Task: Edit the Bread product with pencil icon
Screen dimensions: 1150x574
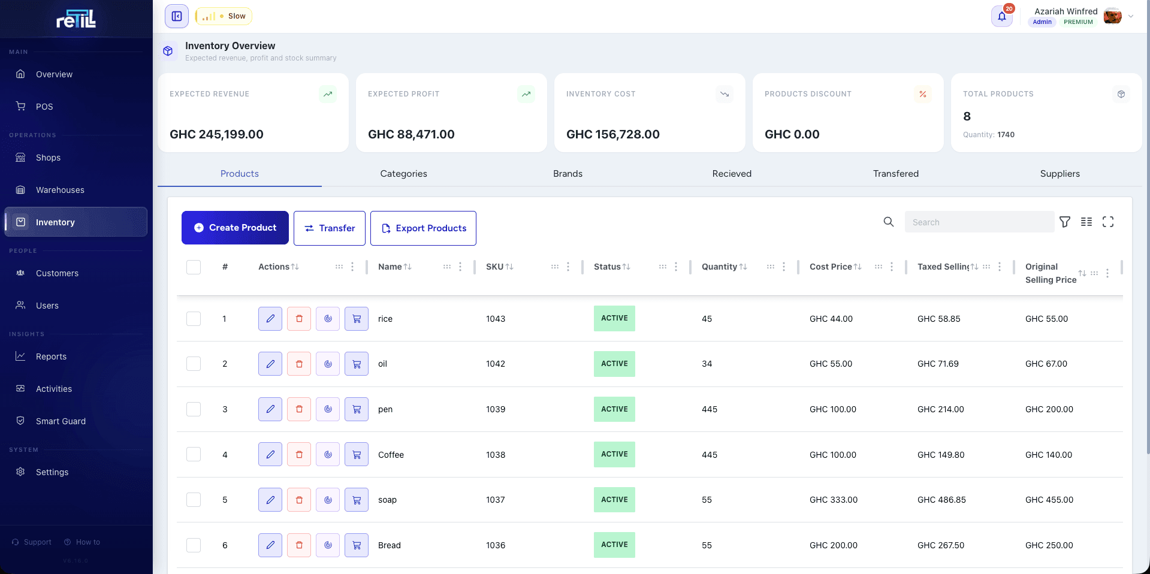Action: click(x=270, y=545)
